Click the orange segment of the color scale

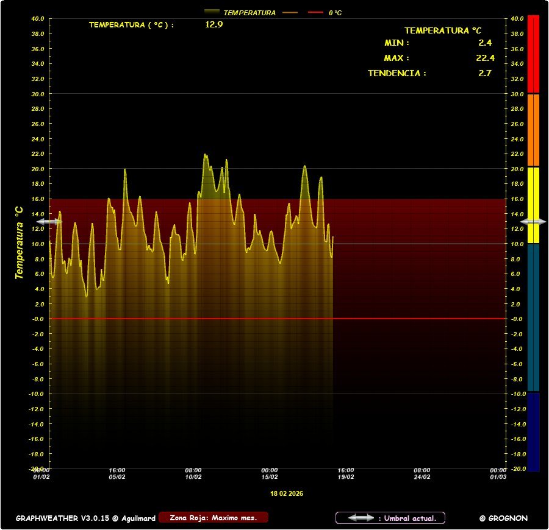tap(533, 129)
